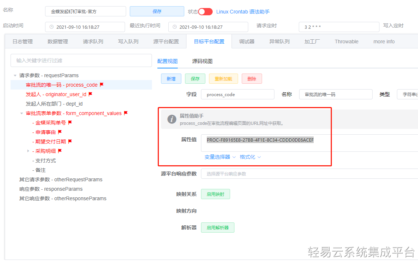This screenshot has height=261, width=418.
Task: Click 启用映射 to enable mapping
Action: tap(215, 194)
